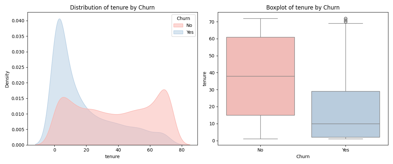Click the 'Boxplot of tenure by Churn' title

coord(303,8)
